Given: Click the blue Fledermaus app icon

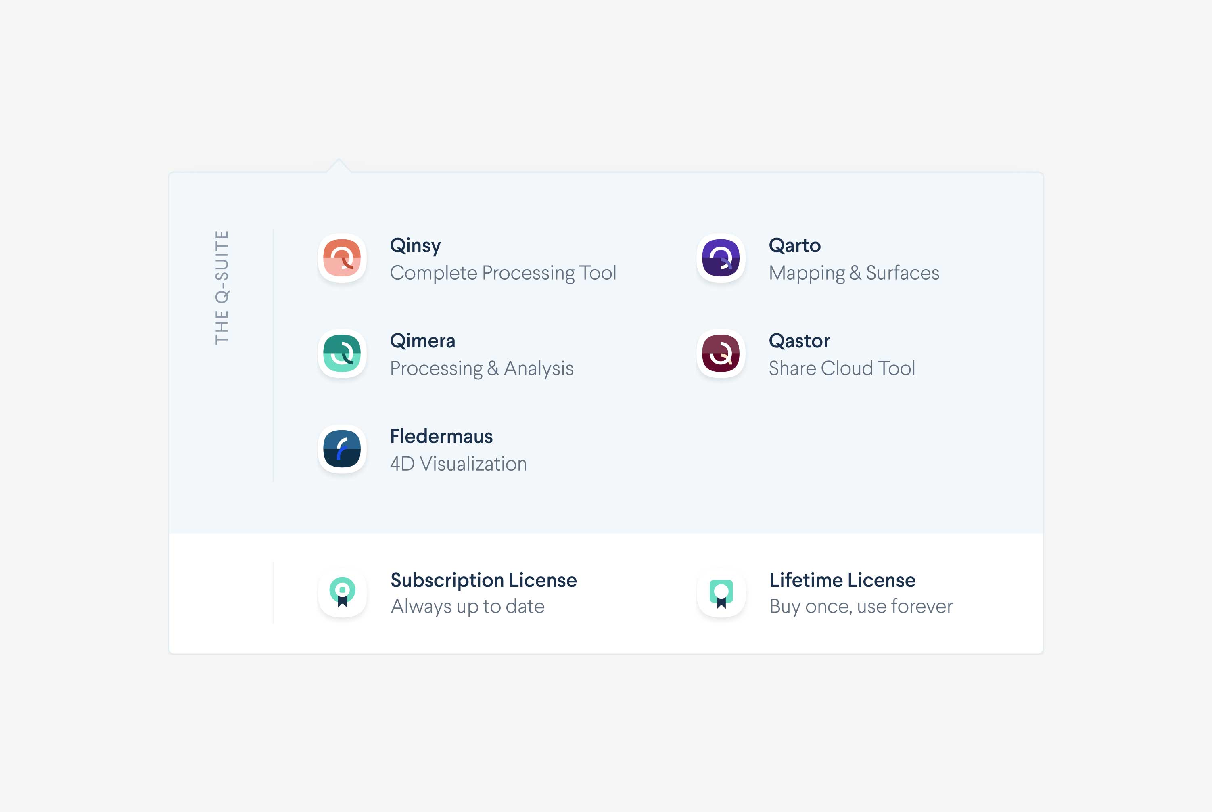Looking at the screenshot, I should click(342, 449).
